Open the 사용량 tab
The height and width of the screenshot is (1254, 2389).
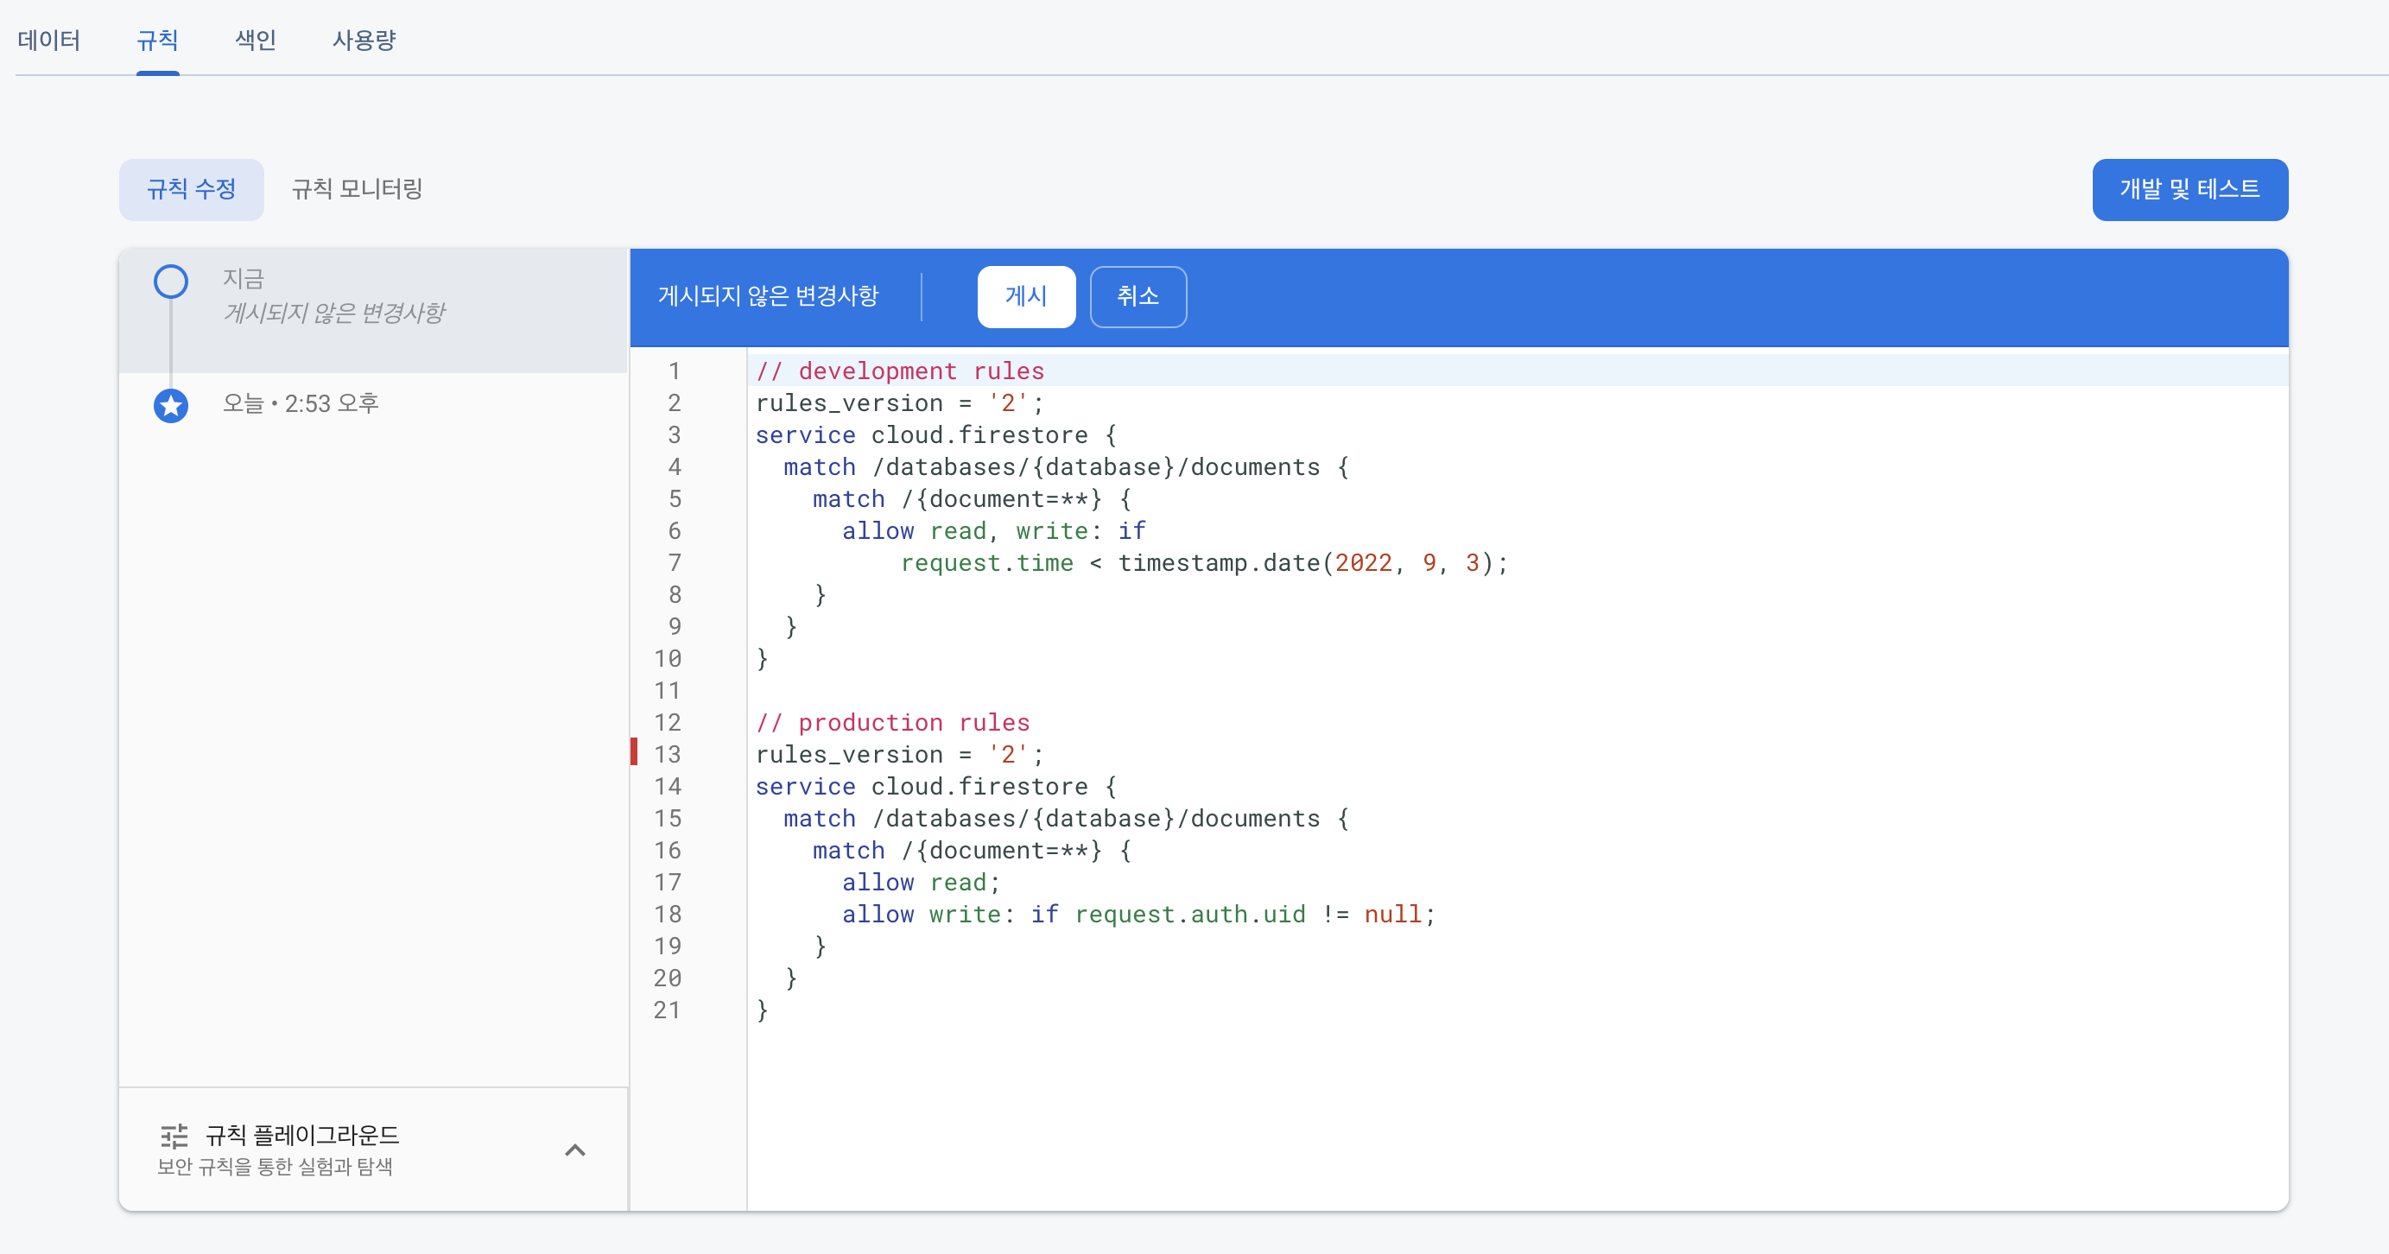click(x=364, y=40)
